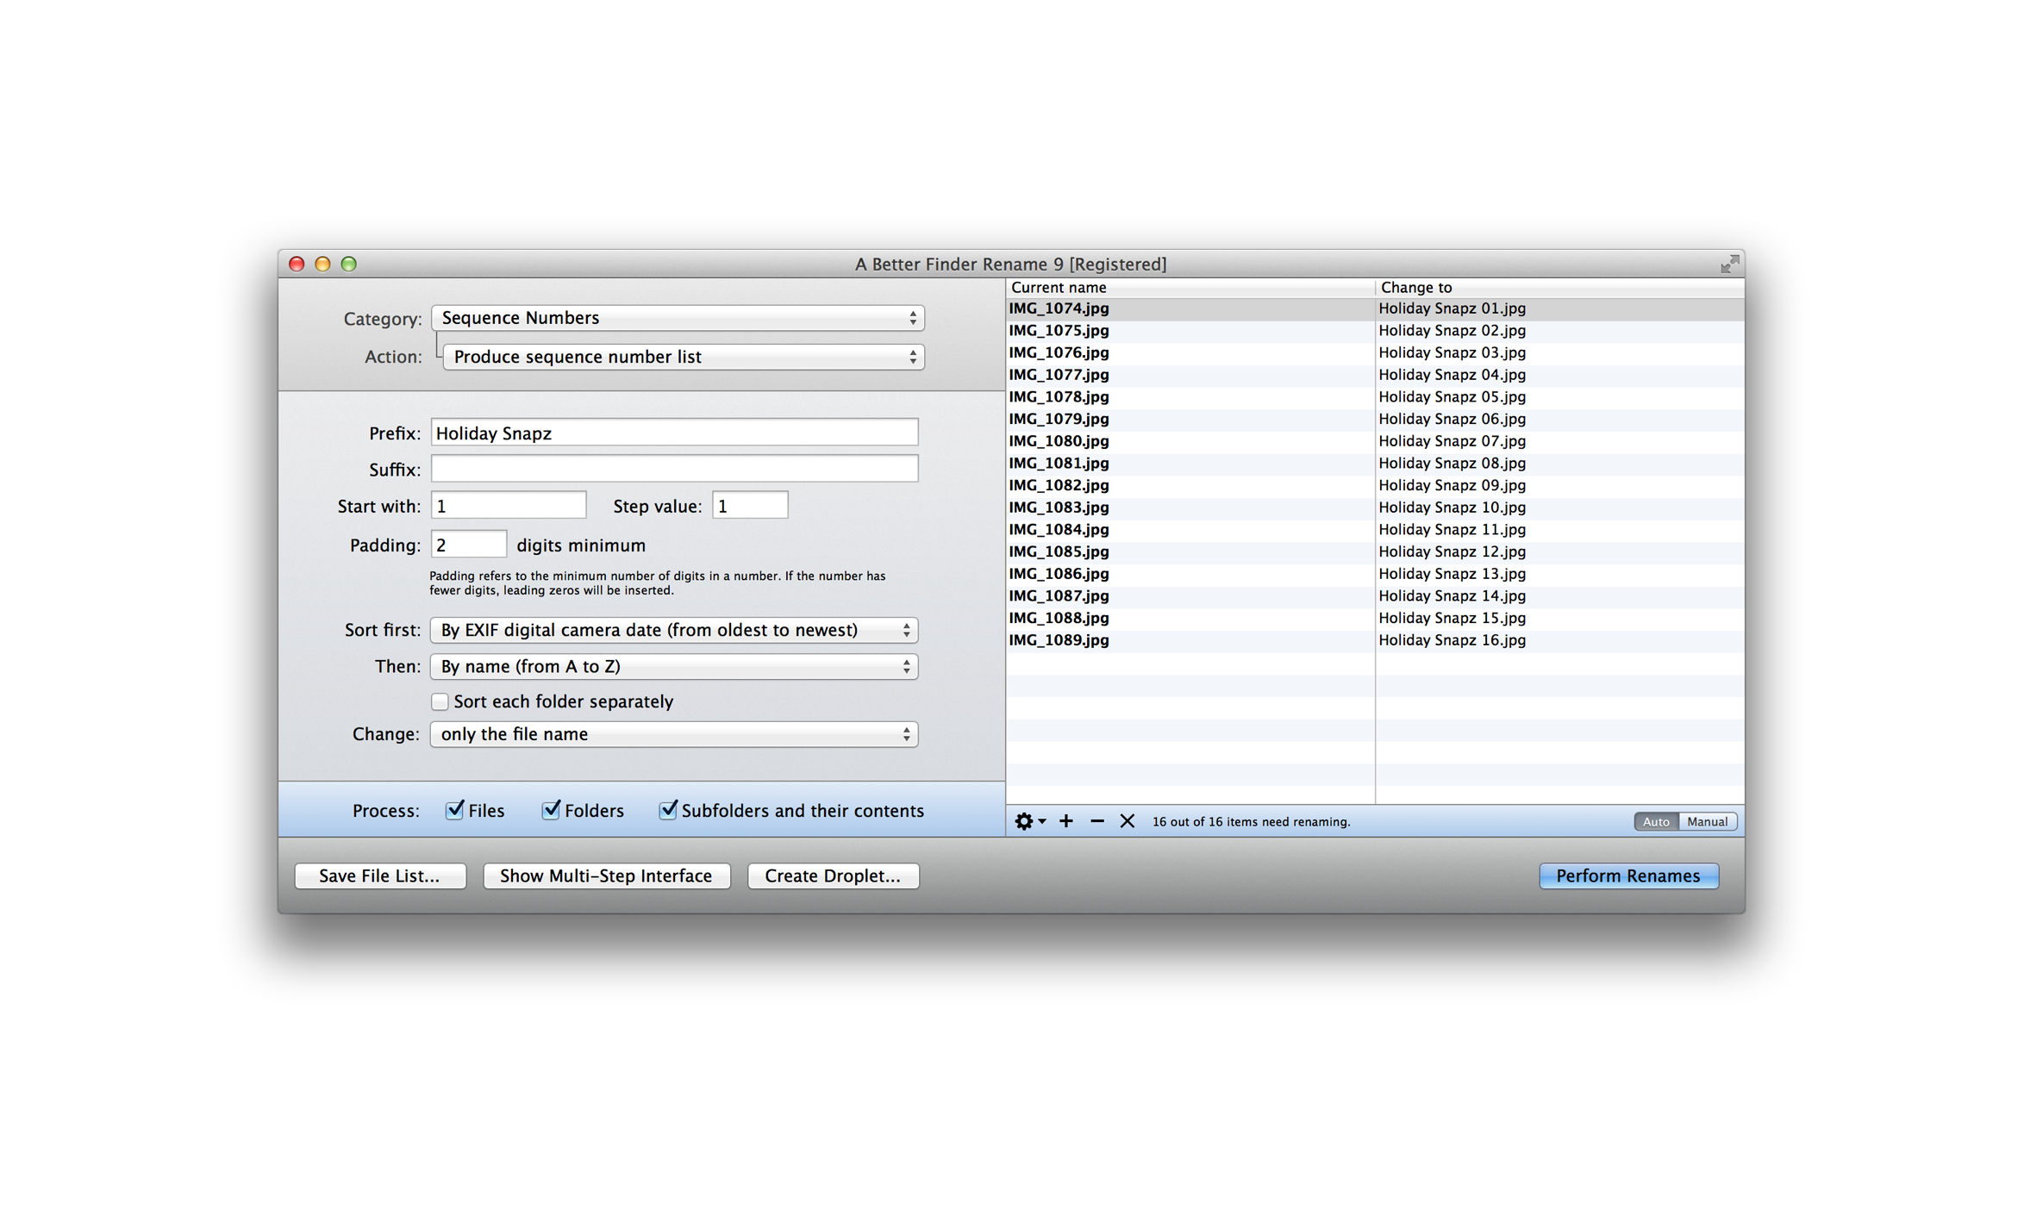Minimize window with the yellow button
Image resolution: width=2024 pixels, height=1221 pixels.
pos(322,264)
